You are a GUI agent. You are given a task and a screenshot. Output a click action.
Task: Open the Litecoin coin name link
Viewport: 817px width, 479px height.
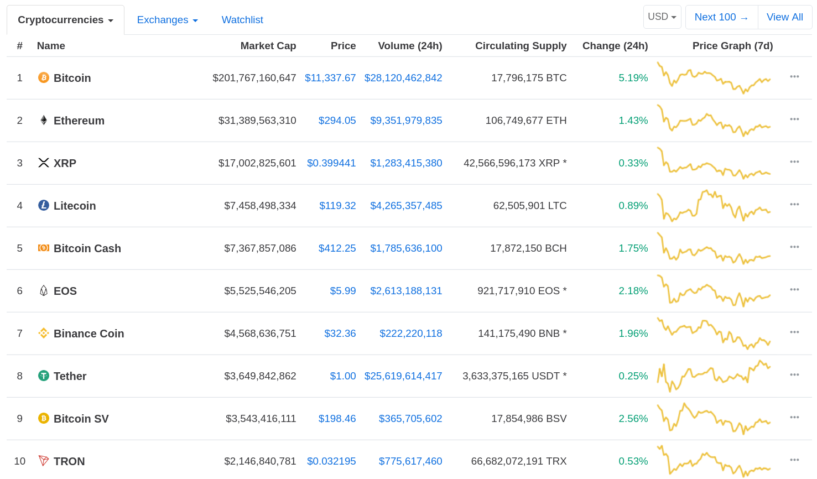(x=75, y=206)
